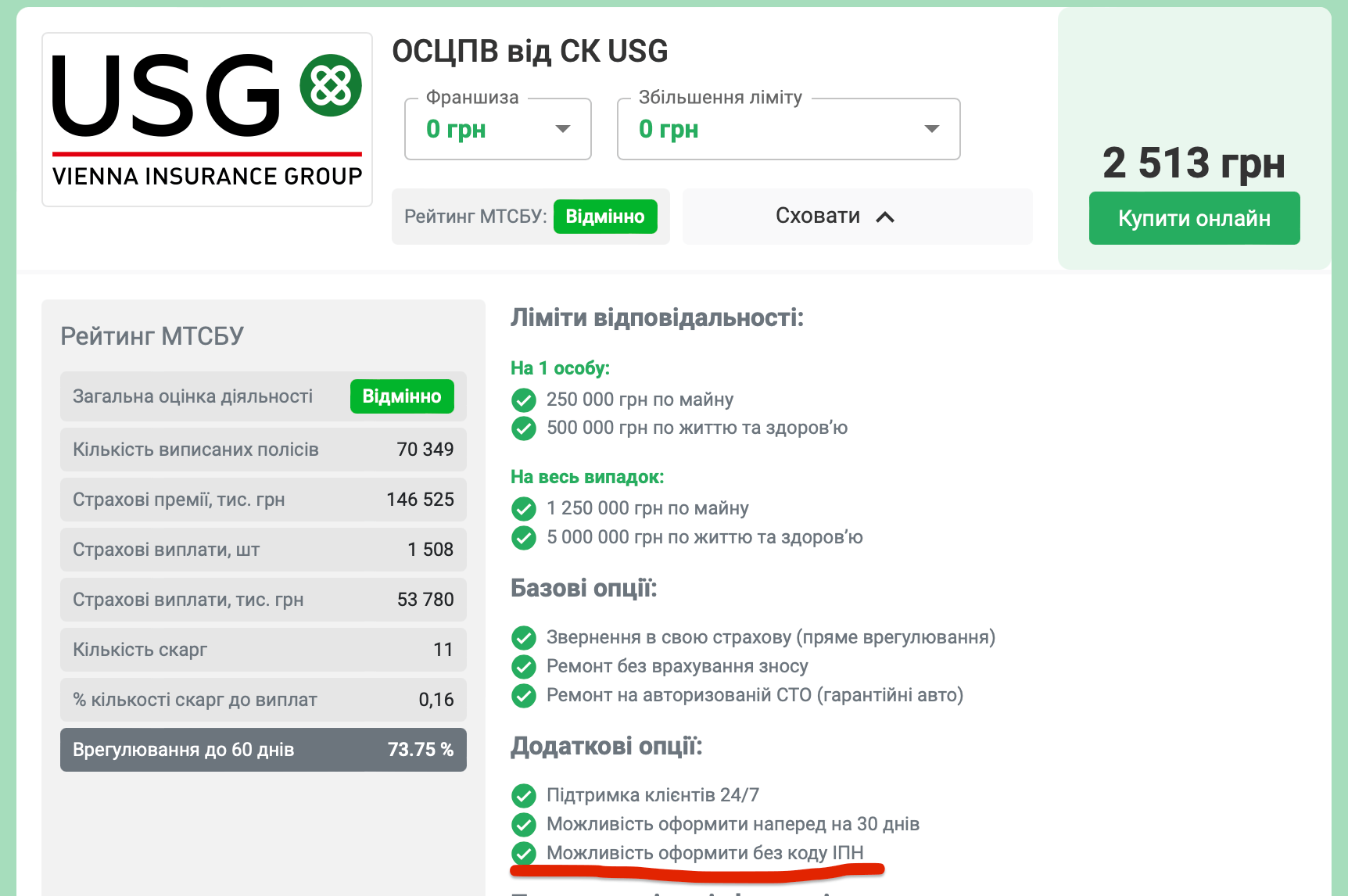This screenshot has width=1348, height=896.
Task: Click the 5 000 000 грн по життю та здоров'ю text
Action: pos(704,537)
